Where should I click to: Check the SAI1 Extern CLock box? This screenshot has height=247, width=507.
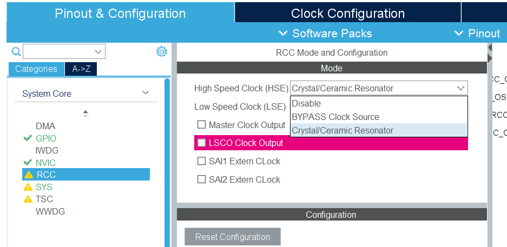(201, 161)
